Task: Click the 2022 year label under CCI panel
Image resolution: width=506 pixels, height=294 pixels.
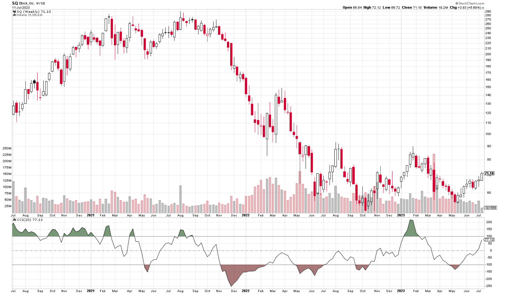Action: pyautogui.click(x=246, y=291)
